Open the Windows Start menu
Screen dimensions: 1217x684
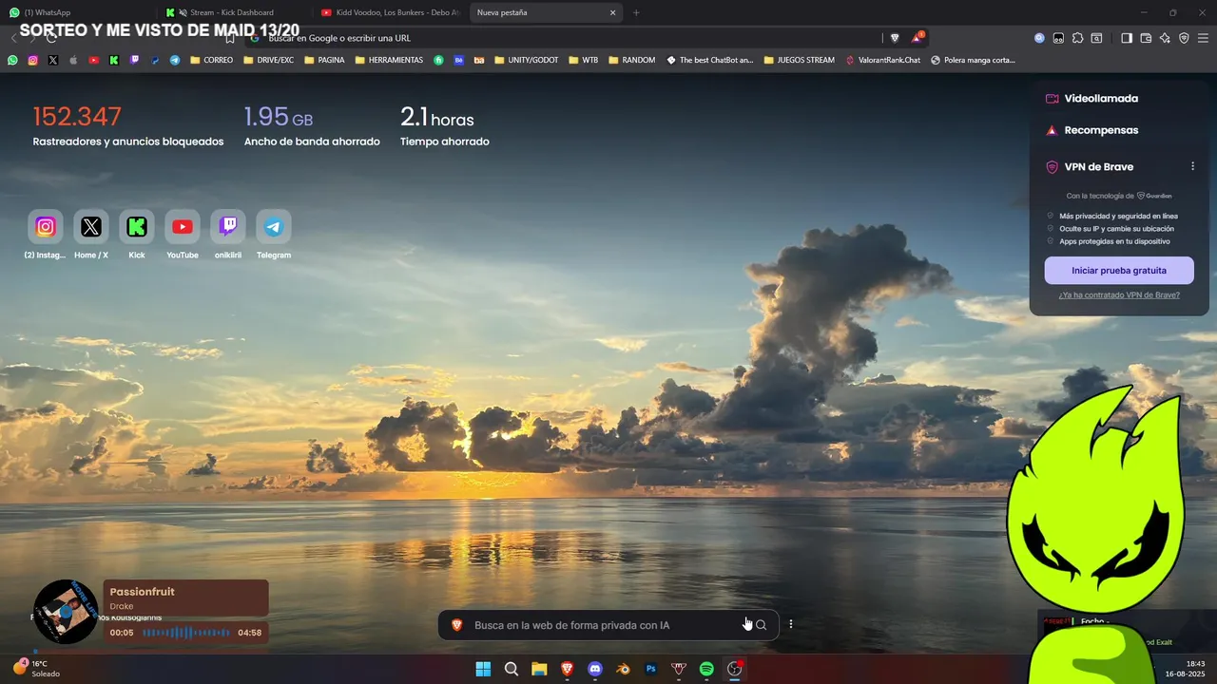[x=483, y=669]
